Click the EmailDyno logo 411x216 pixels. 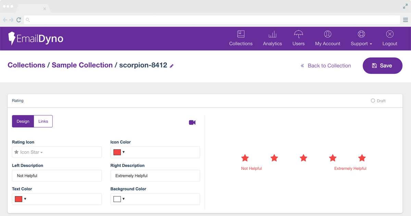[x=36, y=38]
